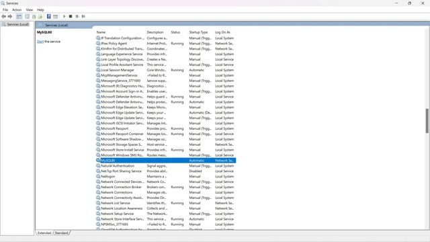430x242 pixels.
Task: Click the vertical scrollbar thumb
Action: [427, 121]
